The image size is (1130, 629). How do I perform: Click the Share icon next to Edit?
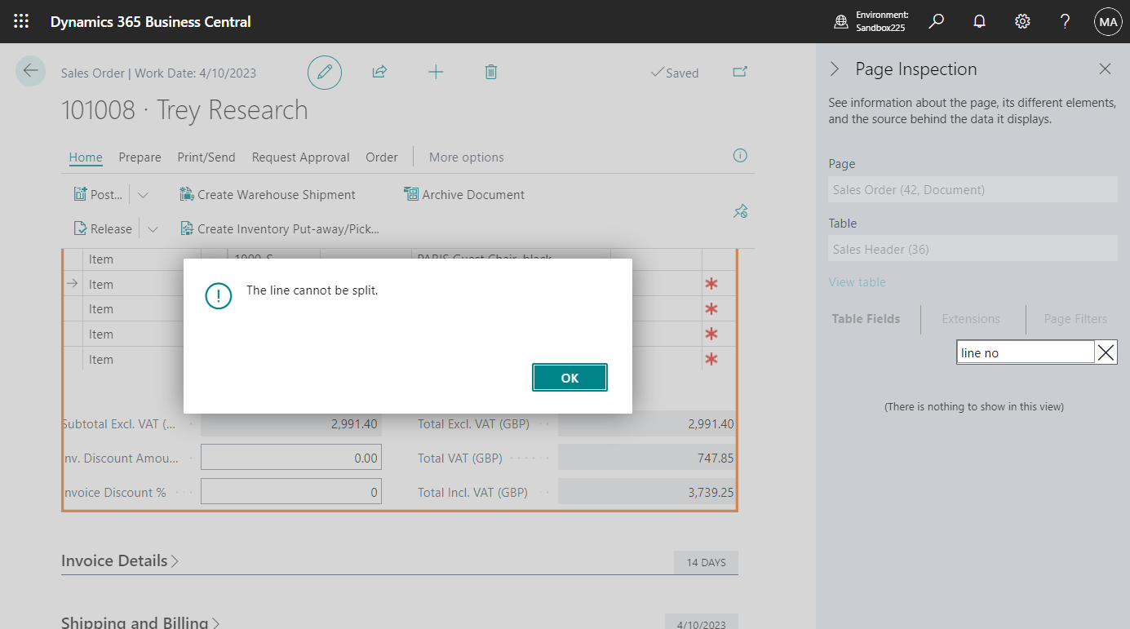tap(379, 72)
